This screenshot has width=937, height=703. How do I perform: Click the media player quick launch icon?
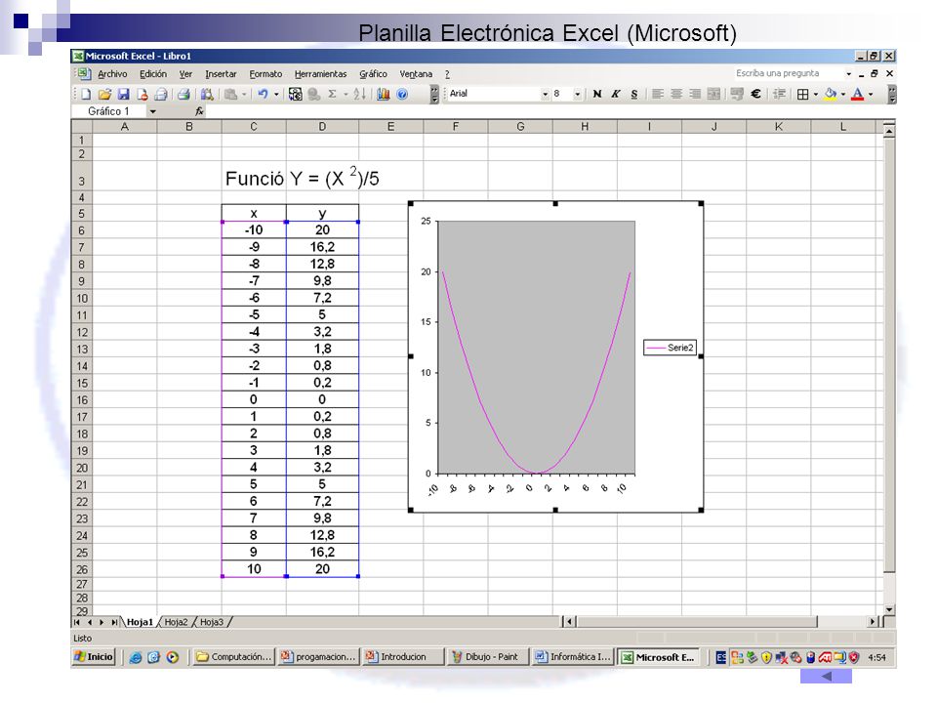173,657
